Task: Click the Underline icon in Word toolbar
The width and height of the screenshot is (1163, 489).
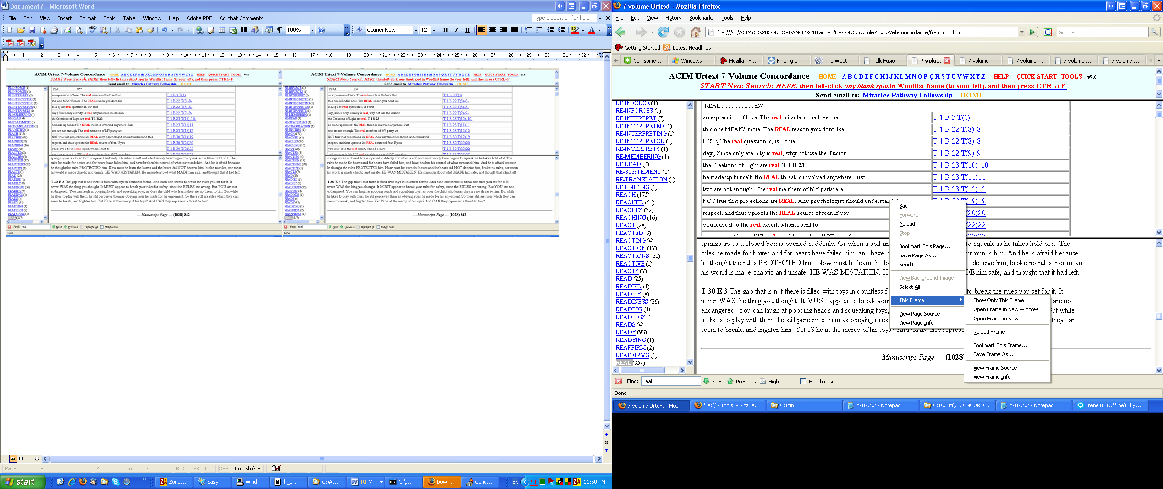Action: 467,30
